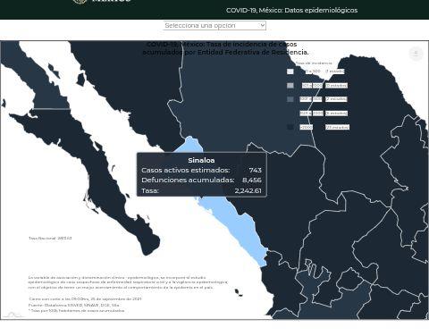Click 'Defunciones acumuladas:' label in tooltip
429x336 pixels.
[x=188, y=181]
